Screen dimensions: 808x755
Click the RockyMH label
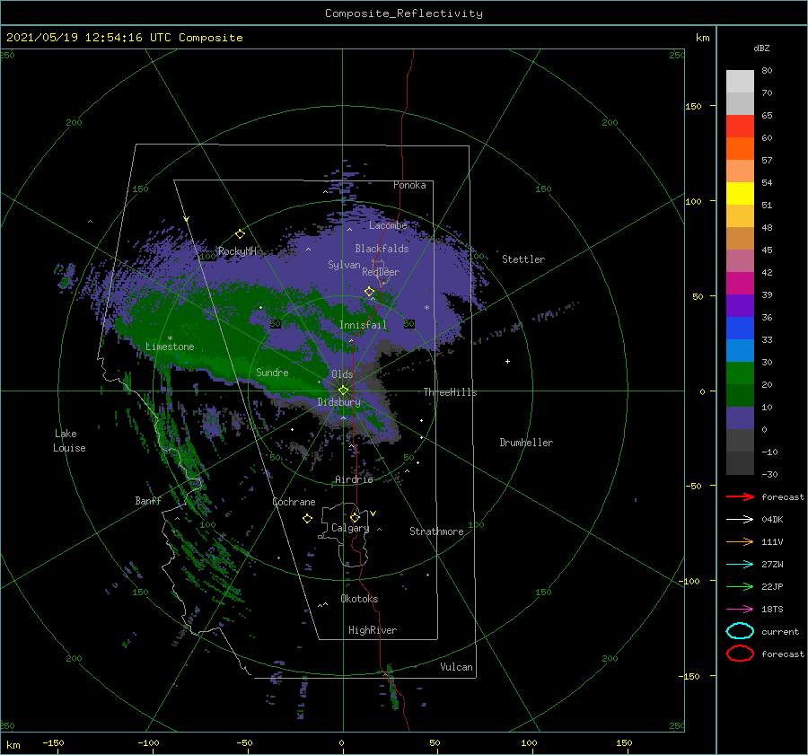pyautogui.click(x=237, y=251)
